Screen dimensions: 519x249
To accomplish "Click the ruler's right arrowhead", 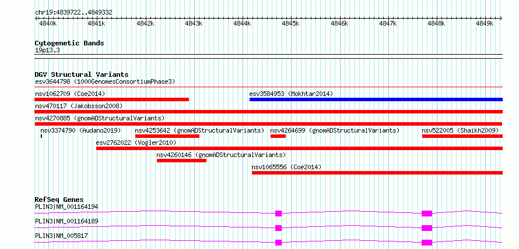I will pos(501,18).
